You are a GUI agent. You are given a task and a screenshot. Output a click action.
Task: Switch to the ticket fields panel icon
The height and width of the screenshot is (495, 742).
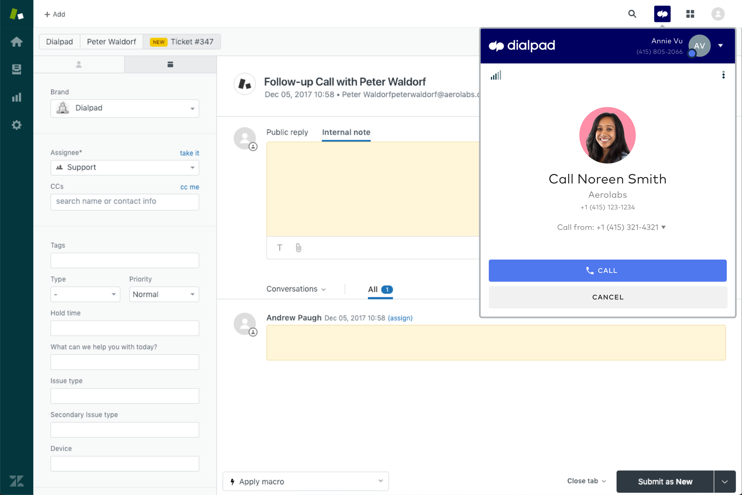[170, 64]
